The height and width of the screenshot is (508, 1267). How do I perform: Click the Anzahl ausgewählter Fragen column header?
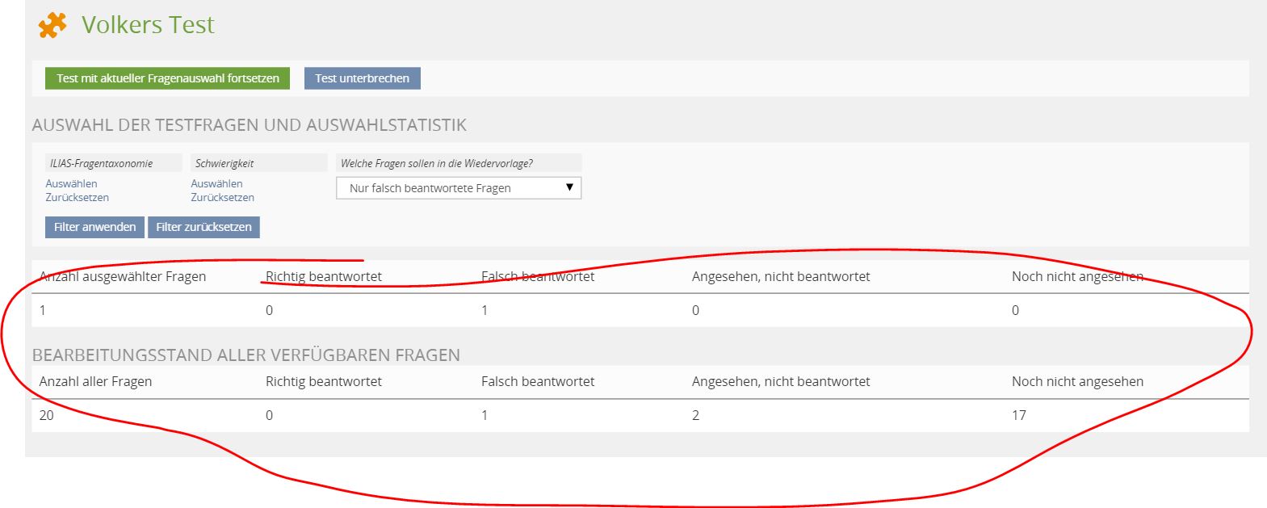point(123,276)
